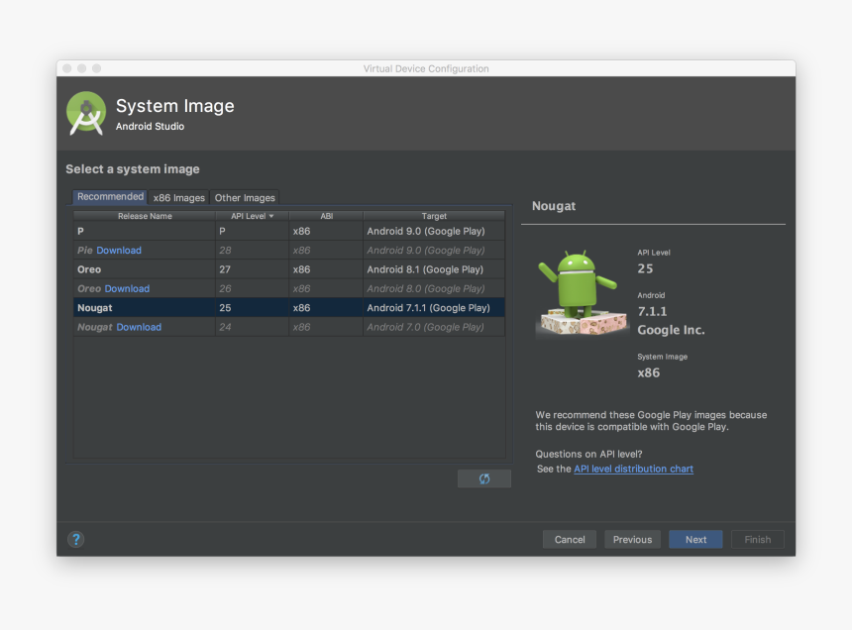The height and width of the screenshot is (630, 852).
Task: Proceed with the Next button
Action: pos(695,539)
